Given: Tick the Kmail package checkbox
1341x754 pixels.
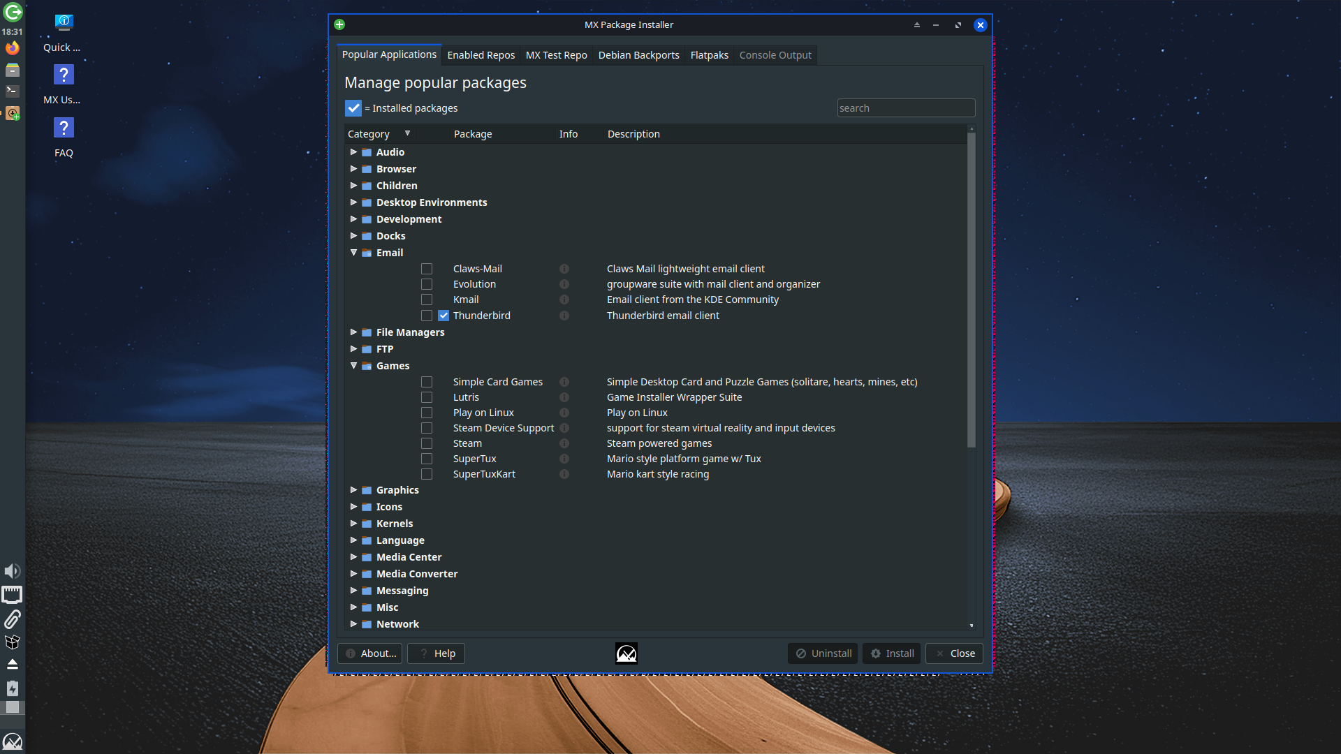Looking at the screenshot, I should pyautogui.click(x=427, y=300).
